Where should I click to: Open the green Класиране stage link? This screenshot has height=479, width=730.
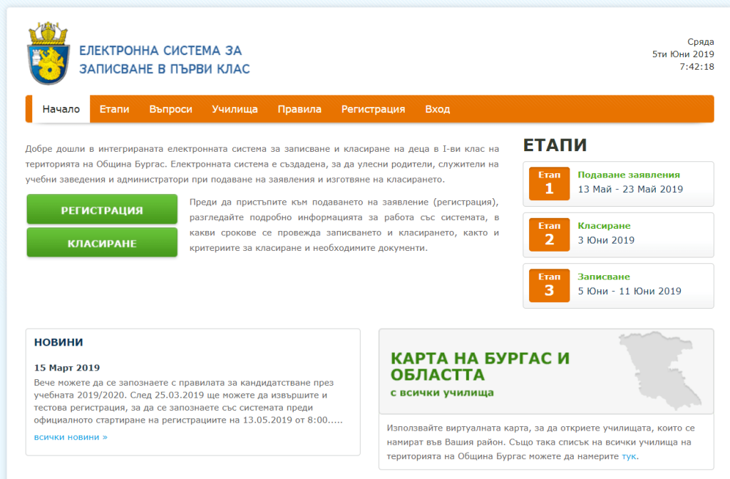pos(604,226)
